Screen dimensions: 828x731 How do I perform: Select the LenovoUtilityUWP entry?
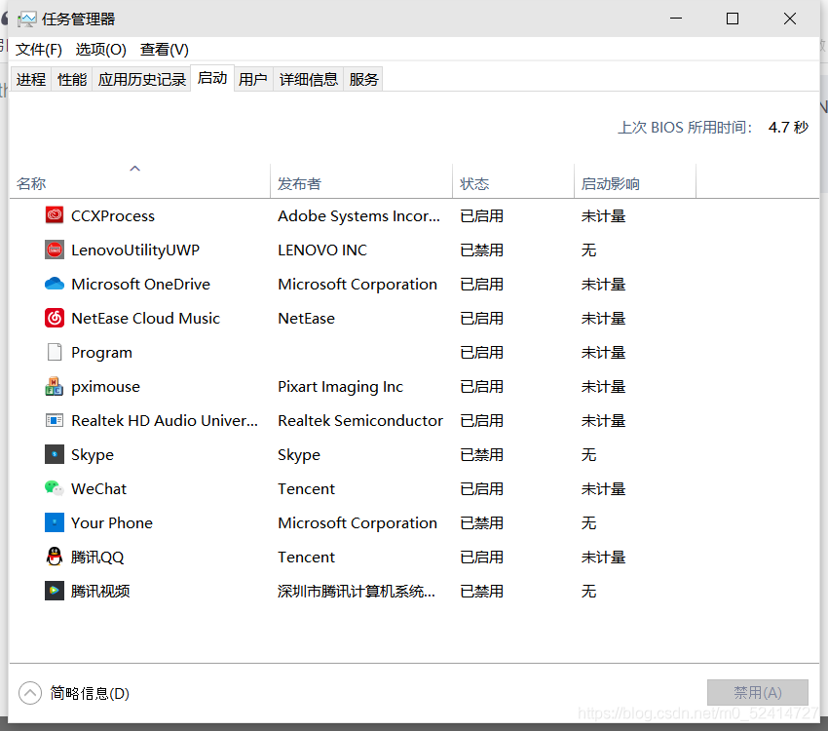135,250
